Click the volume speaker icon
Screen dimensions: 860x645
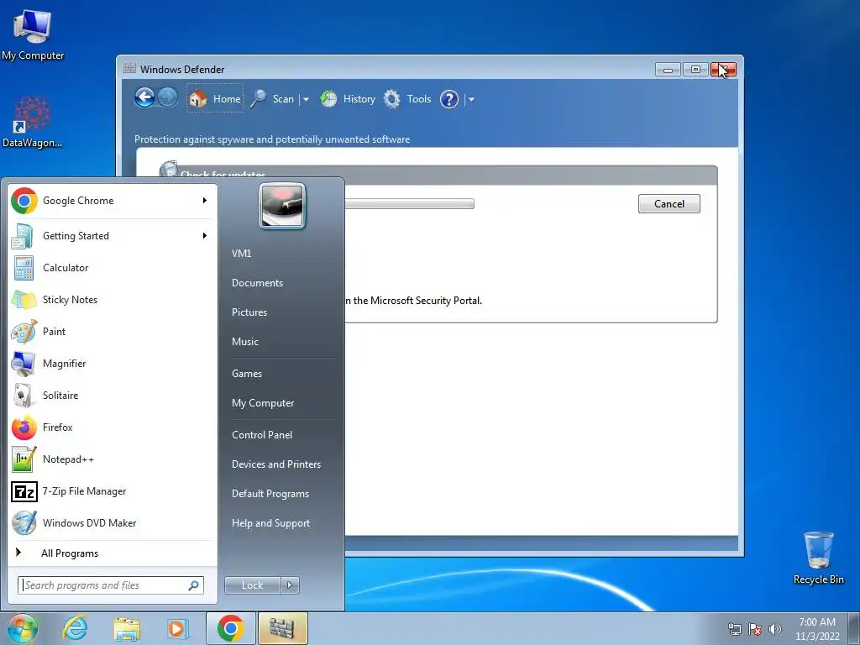775,629
